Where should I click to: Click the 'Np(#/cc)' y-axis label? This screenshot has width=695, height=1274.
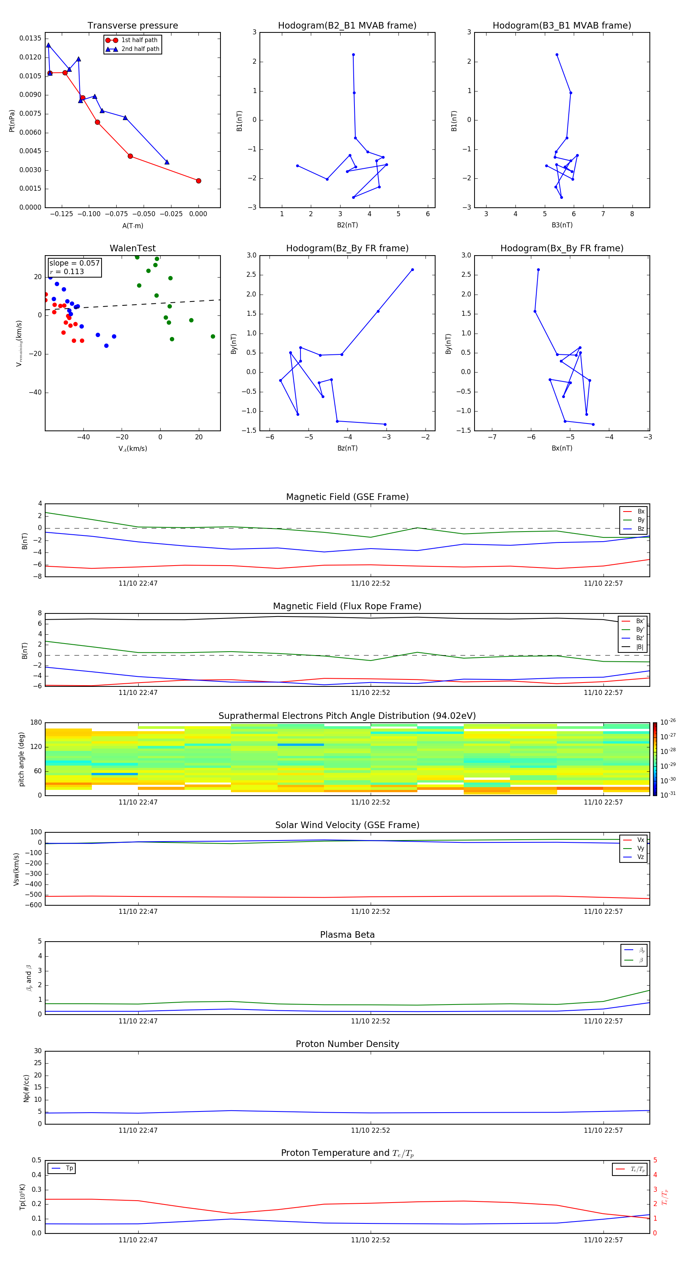click(x=26, y=1088)
